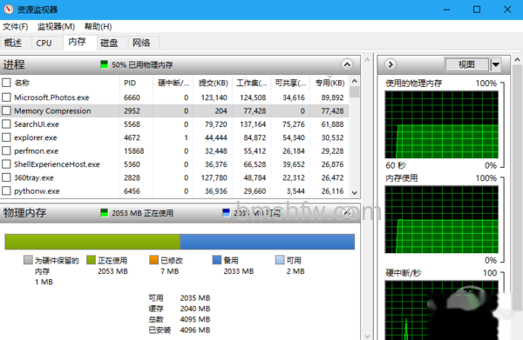Click the 使用的物理内存 graph

(x=441, y=124)
